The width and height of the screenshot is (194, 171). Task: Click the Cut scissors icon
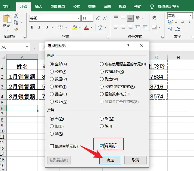16,16
